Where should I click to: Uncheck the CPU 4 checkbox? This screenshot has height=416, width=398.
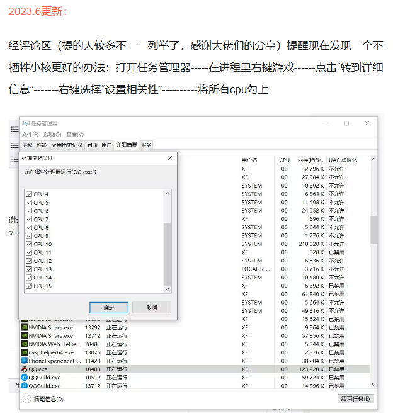coord(29,194)
